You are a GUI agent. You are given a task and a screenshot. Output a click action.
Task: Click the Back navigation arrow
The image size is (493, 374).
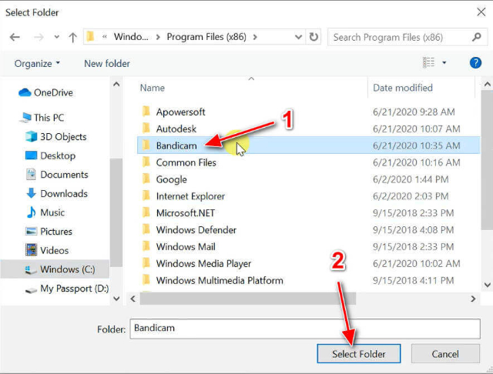[15, 37]
